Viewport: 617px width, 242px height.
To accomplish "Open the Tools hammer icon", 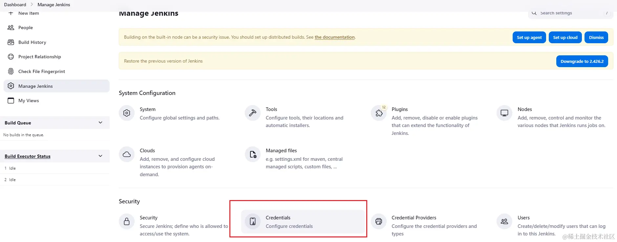I will pyautogui.click(x=253, y=113).
